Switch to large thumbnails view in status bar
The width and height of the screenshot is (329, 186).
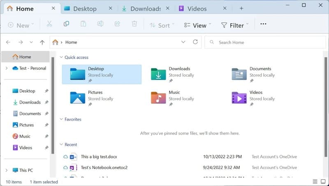(323, 181)
